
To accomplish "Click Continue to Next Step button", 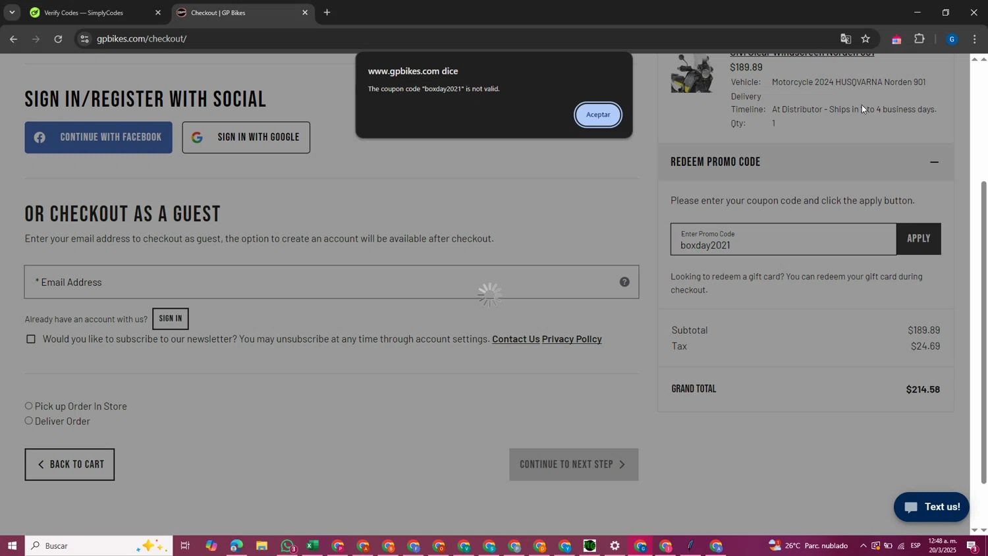I will click(x=574, y=464).
